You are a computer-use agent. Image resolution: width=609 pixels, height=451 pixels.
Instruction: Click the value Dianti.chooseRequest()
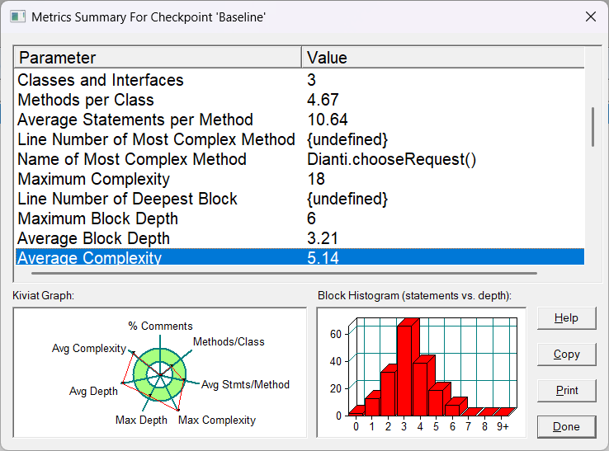click(391, 159)
